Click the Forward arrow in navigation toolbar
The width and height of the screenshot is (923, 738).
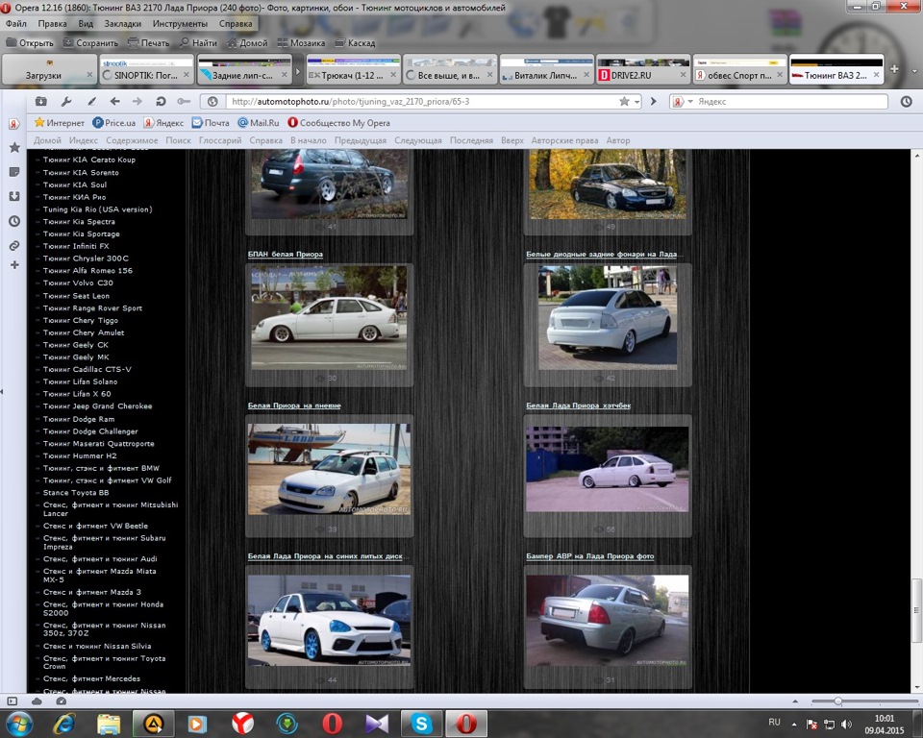point(137,102)
